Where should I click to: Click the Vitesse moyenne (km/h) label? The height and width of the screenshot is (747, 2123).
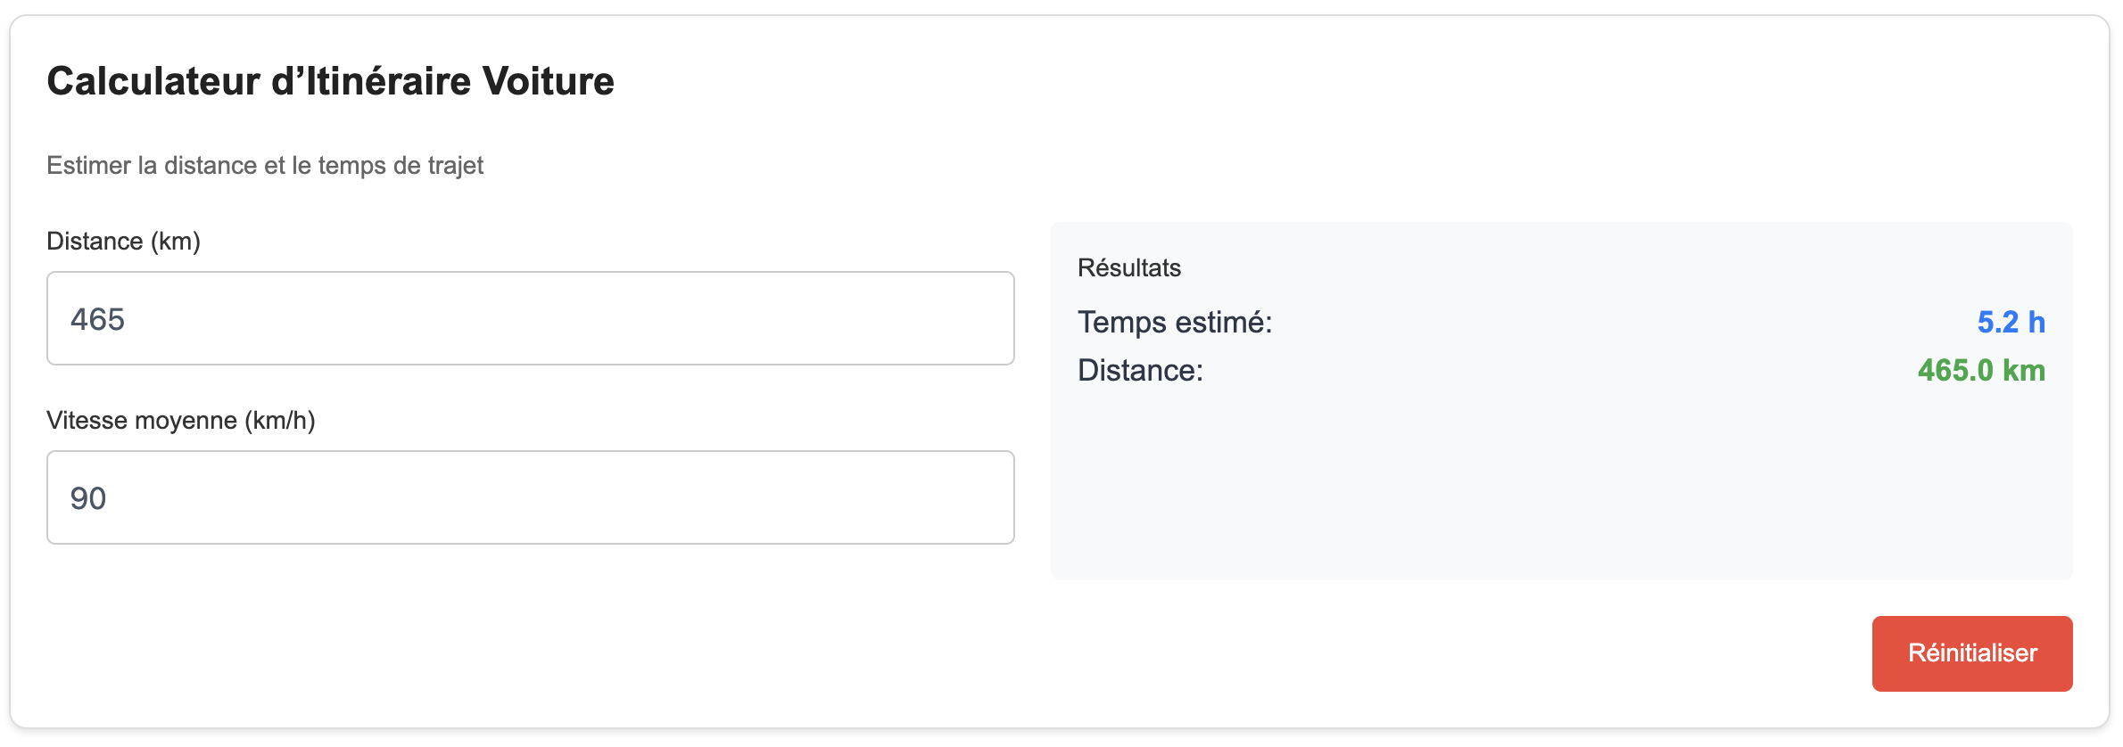coord(181,421)
